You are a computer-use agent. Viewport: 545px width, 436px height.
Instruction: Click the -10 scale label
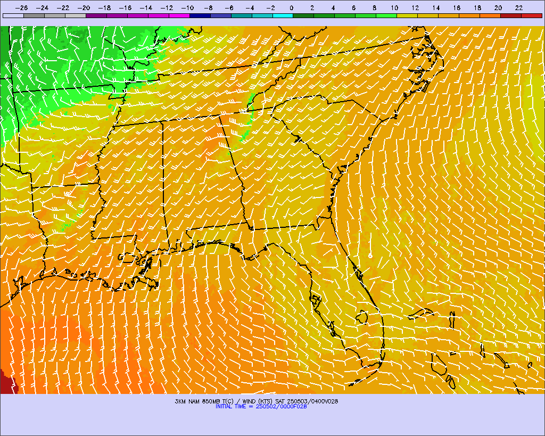pos(188,8)
